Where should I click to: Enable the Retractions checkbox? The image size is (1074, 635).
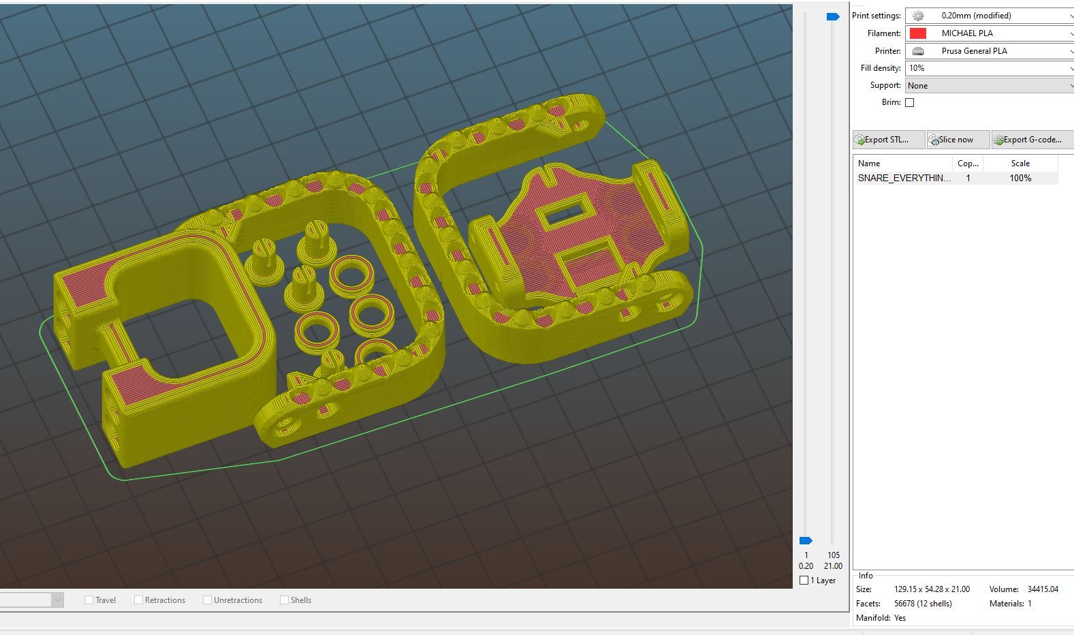coord(138,600)
